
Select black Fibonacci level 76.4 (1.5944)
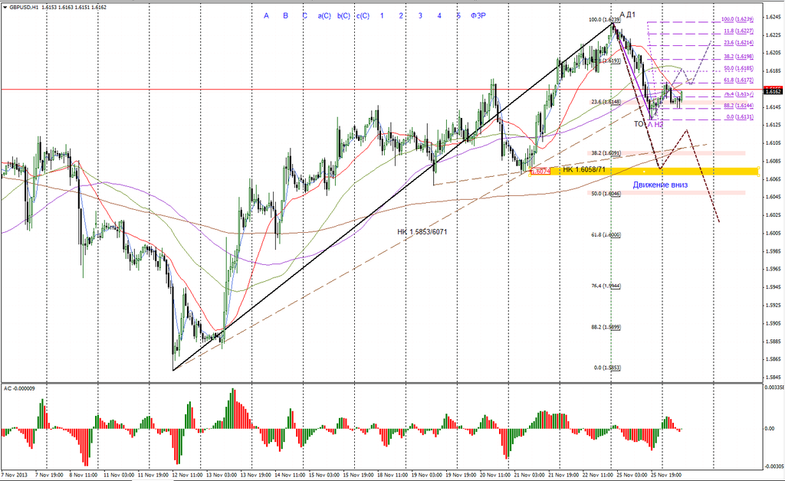tap(606, 286)
